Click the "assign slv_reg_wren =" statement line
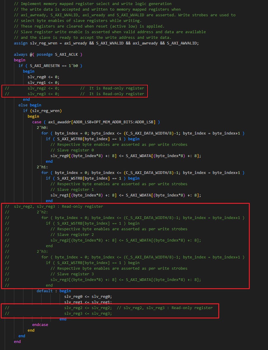Viewport: 268px width, 350px height. pos(106,43)
